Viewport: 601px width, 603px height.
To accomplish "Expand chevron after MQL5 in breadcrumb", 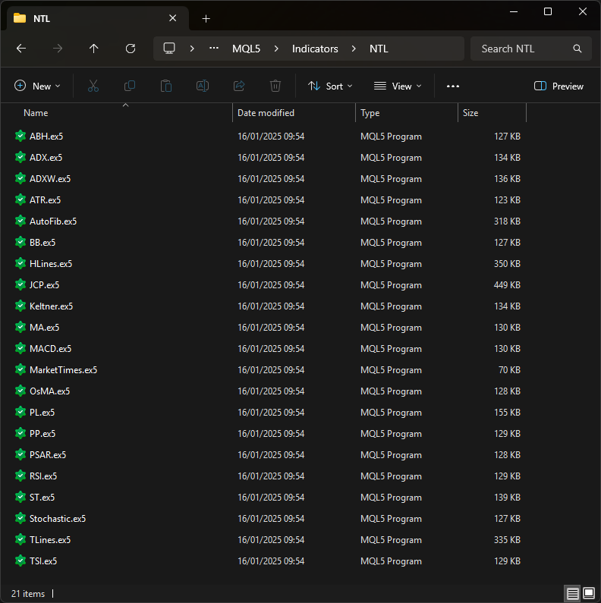I will click(276, 49).
